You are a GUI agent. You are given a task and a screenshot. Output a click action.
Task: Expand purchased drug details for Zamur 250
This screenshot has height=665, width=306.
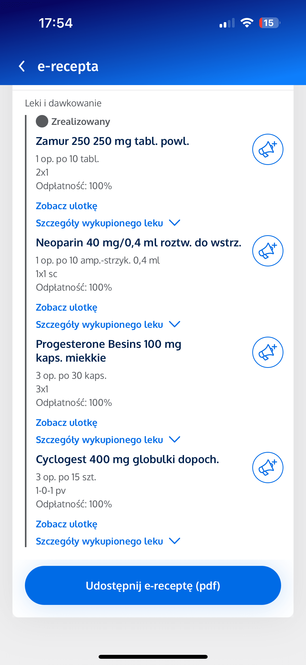108,223
